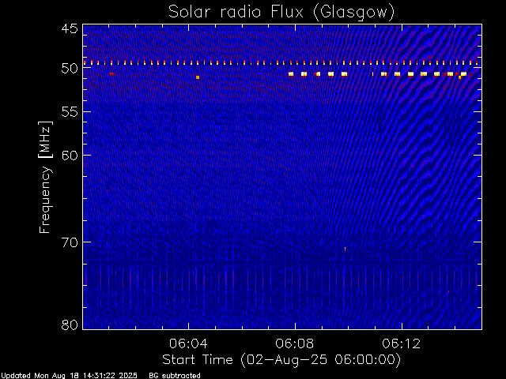Screen dimensions: 506x379
Task: Click the lone yellow spot near 06:04 at 51 MHz
Action: pyautogui.click(x=198, y=77)
